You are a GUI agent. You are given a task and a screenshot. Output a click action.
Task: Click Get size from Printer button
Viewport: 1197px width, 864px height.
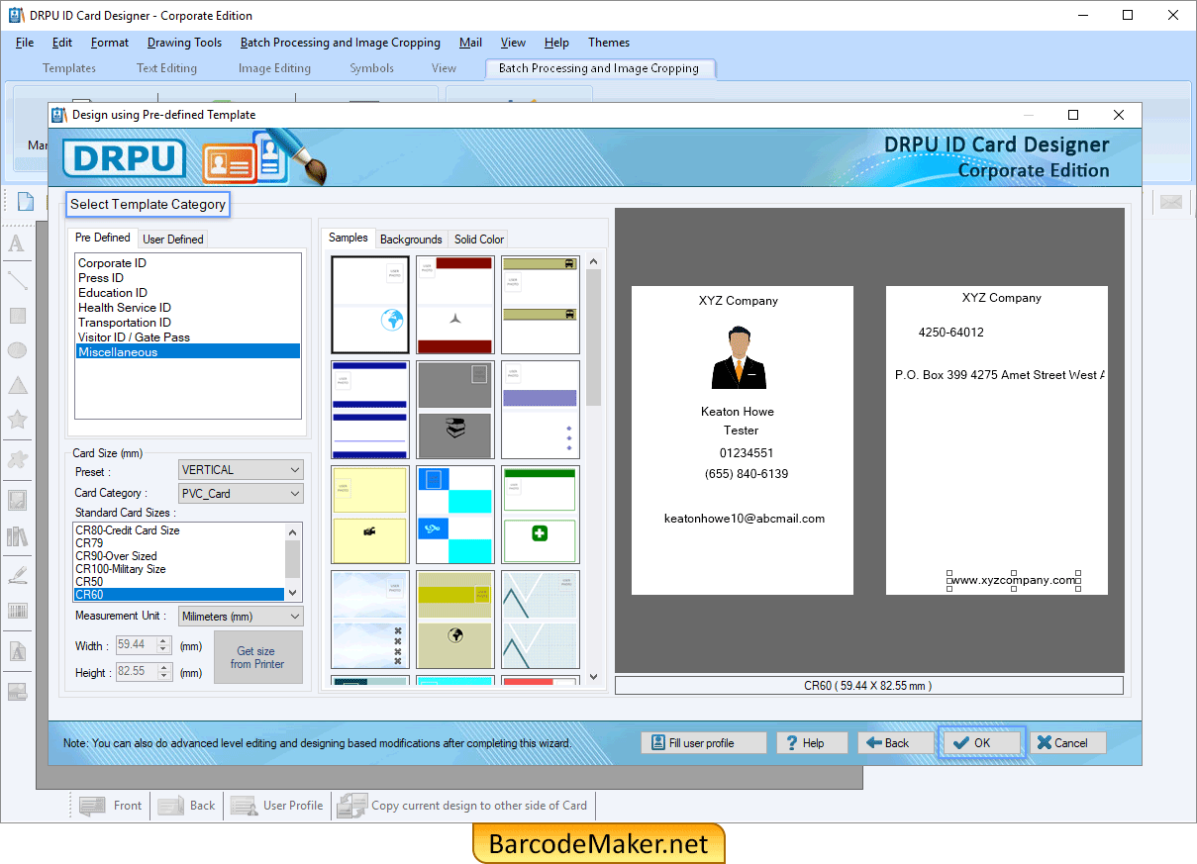256,657
